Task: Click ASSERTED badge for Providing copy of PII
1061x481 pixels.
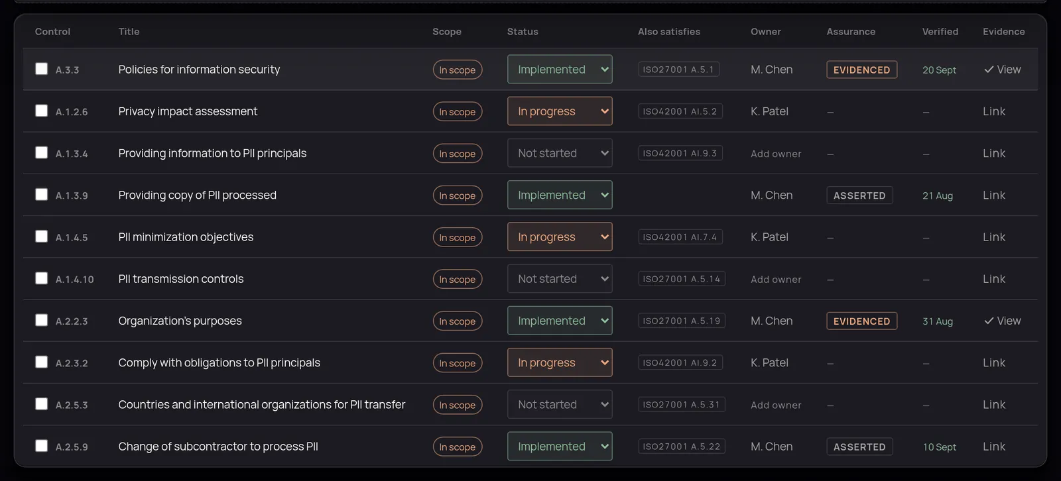Action: tap(859, 195)
